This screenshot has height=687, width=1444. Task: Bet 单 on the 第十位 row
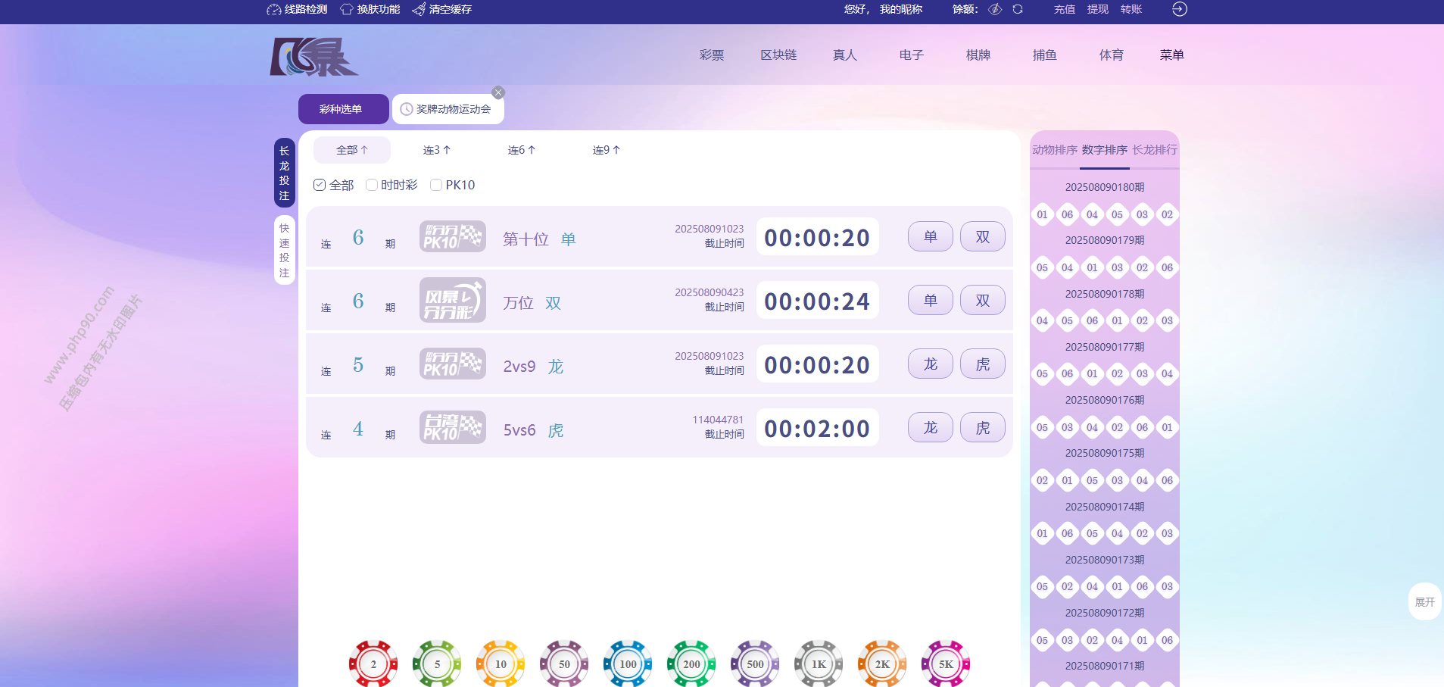tap(930, 236)
